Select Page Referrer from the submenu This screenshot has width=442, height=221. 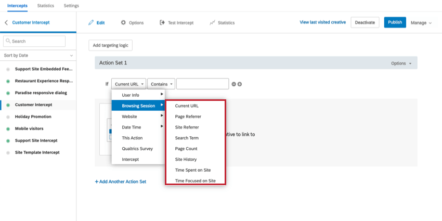click(188, 116)
